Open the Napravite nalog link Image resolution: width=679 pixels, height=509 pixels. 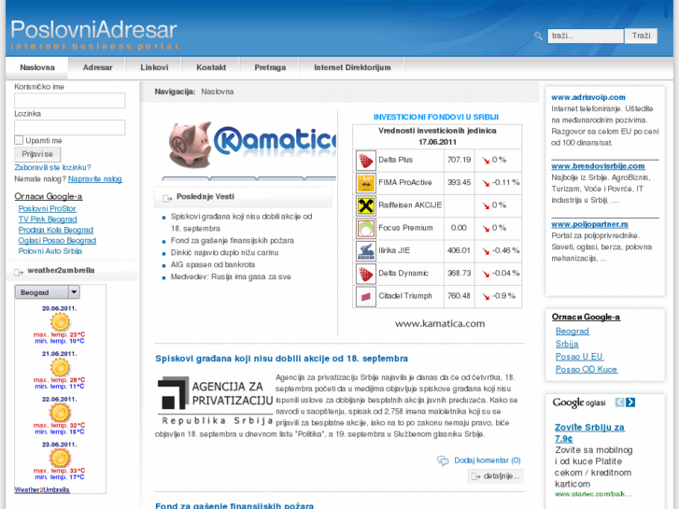pos(95,179)
